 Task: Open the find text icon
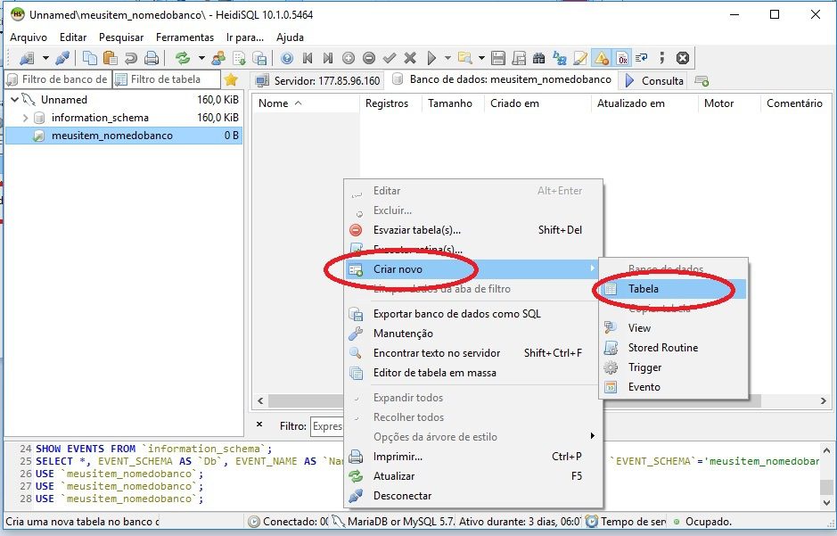point(537,58)
